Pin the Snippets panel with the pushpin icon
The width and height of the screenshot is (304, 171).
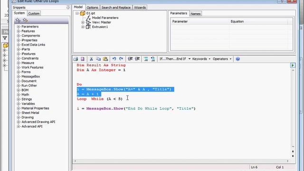click(x=68, y=8)
